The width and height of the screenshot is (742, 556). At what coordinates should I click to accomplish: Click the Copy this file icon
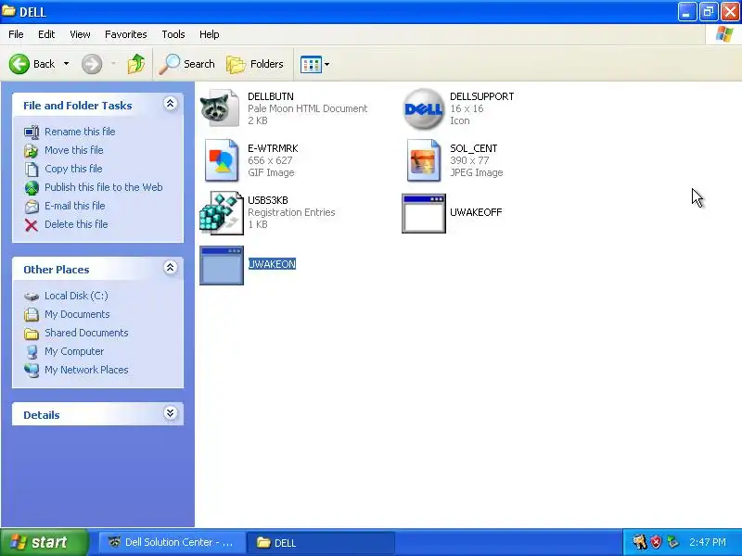pyautogui.click(x=32, y=170)
